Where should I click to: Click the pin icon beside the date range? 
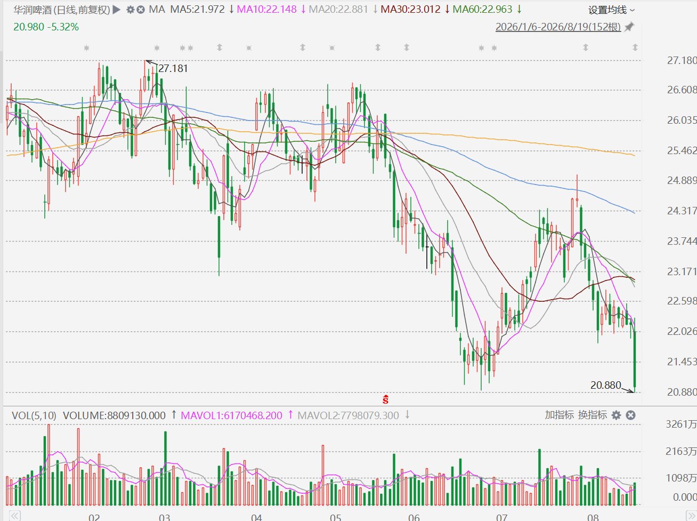[x=629, y=27]
